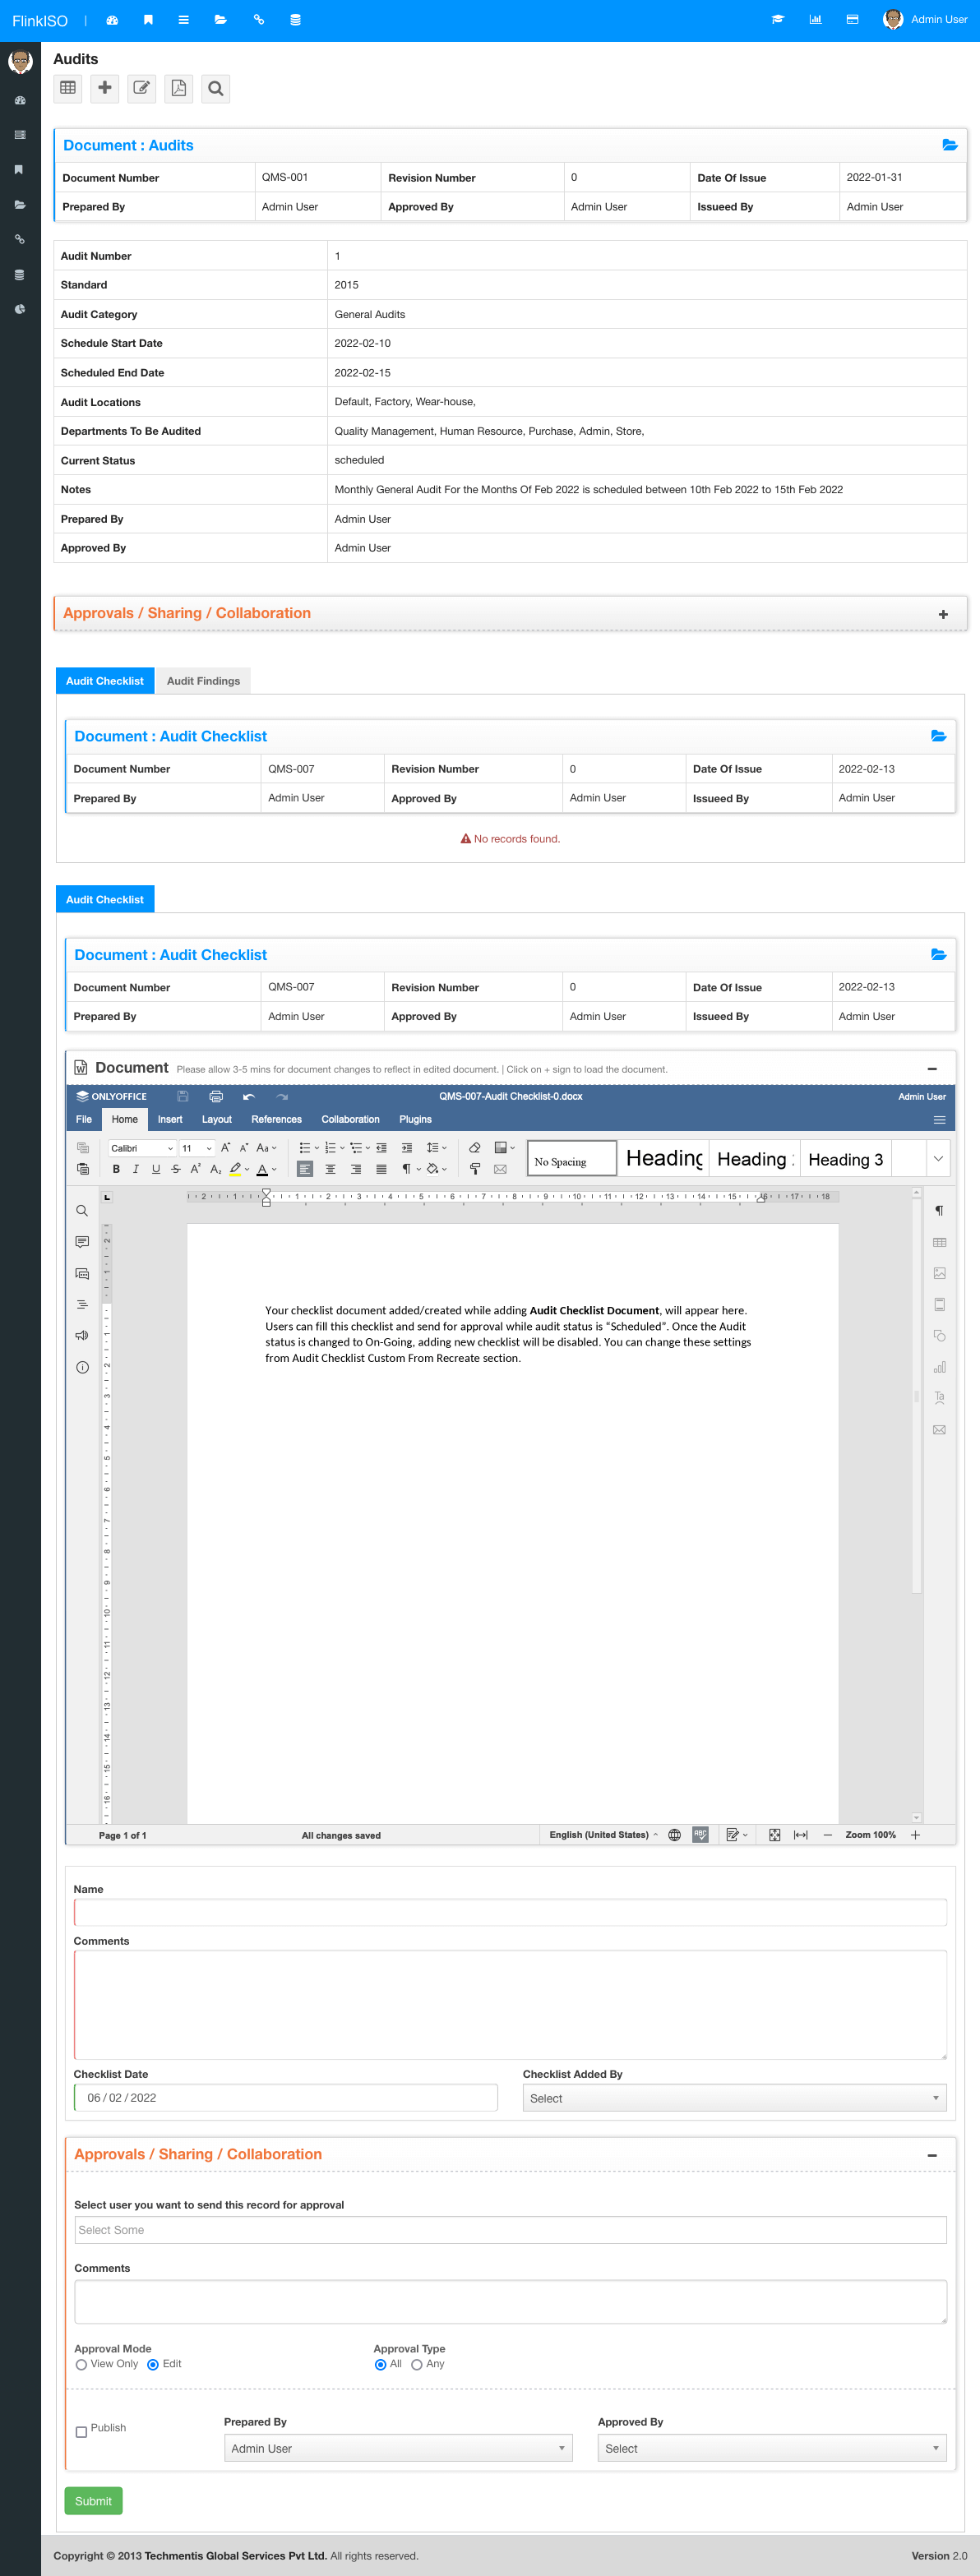Open the References tab in ONLYOFFICE
980x2576 pixels.
click(x=276, y=1119)
